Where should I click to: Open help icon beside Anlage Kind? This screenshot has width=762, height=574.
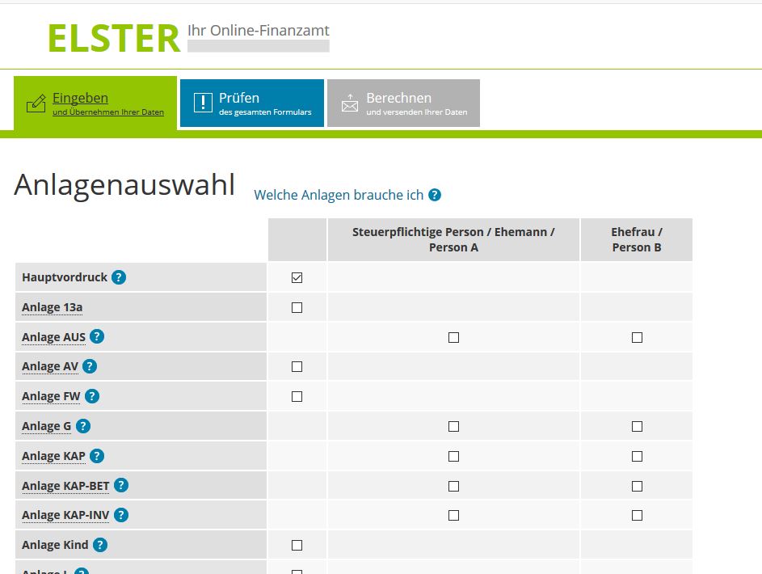pos(100,545)
